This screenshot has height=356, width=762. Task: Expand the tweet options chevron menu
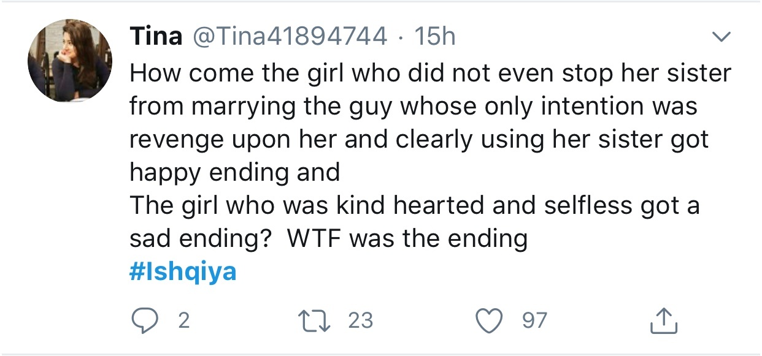pyautogui.click(x=723, y=38)
